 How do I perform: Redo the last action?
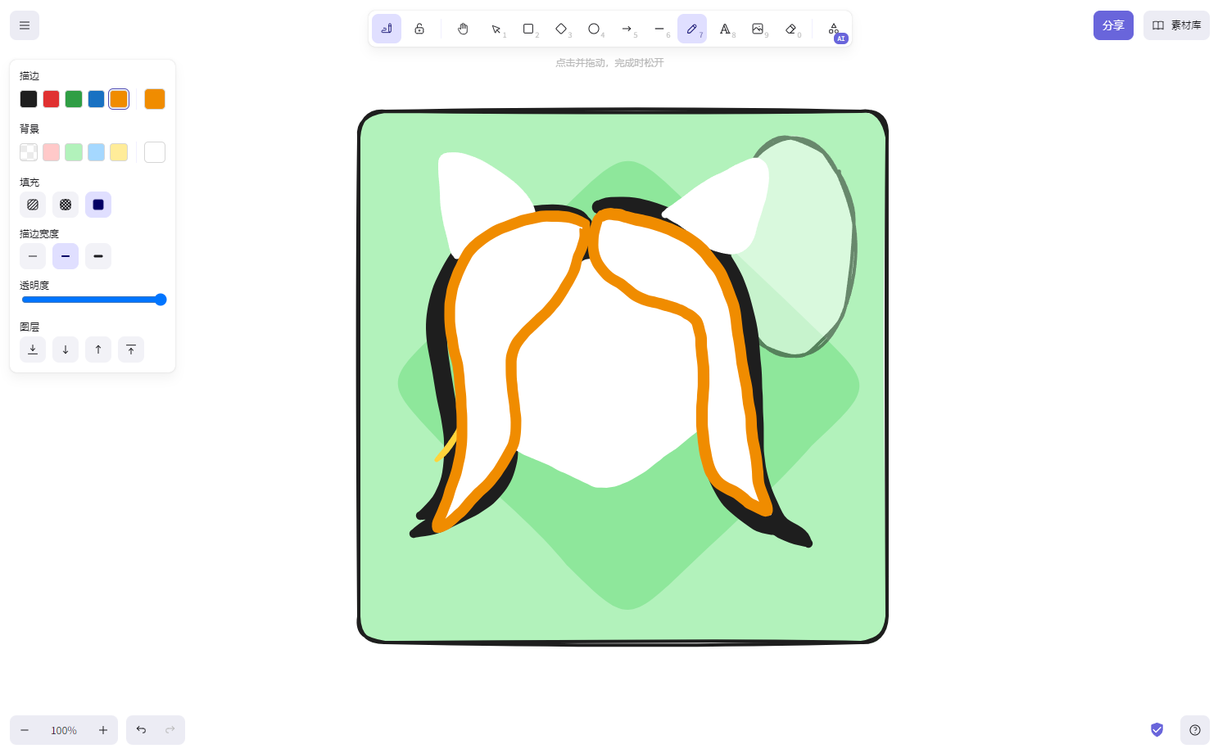tap(170, 730)
